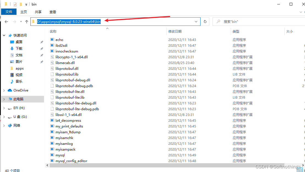Click the horizontal scrollbar left arrow
The image size is (305, 172).
coord(47,165)
